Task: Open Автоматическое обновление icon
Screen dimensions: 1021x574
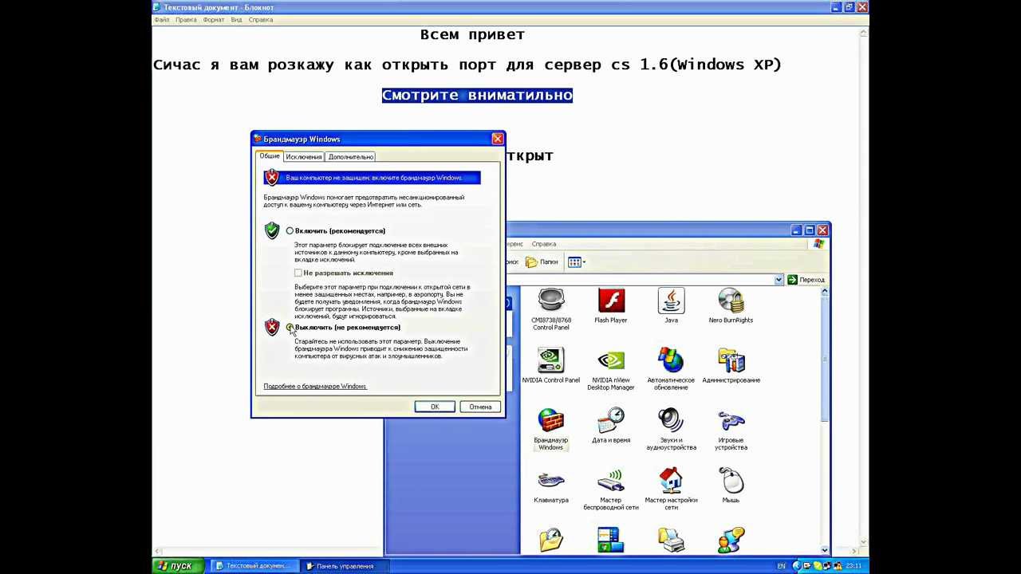Action: pyautogui.click(x=671, y=369)
